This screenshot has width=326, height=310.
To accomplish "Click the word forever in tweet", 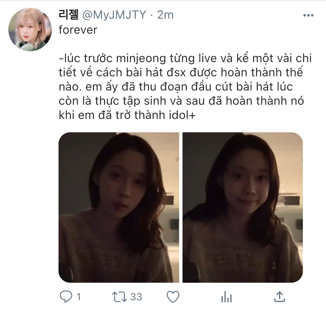I will (x=78, y=30).
